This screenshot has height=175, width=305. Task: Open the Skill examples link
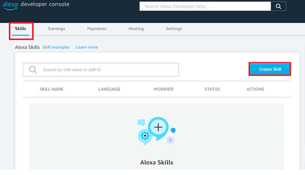click(56, 47)
